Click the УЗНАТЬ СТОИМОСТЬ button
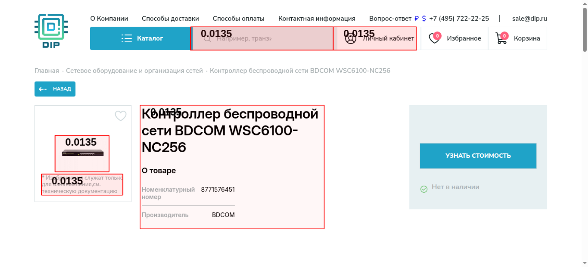Viewport: 588px width, 267px height. tap(478, 156)
